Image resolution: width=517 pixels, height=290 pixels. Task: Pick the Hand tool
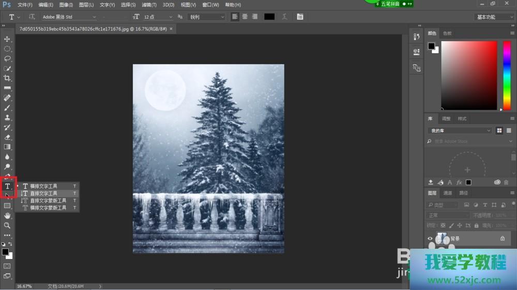[x=7, y=215]
